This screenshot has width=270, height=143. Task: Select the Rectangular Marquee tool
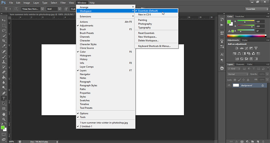4,26
